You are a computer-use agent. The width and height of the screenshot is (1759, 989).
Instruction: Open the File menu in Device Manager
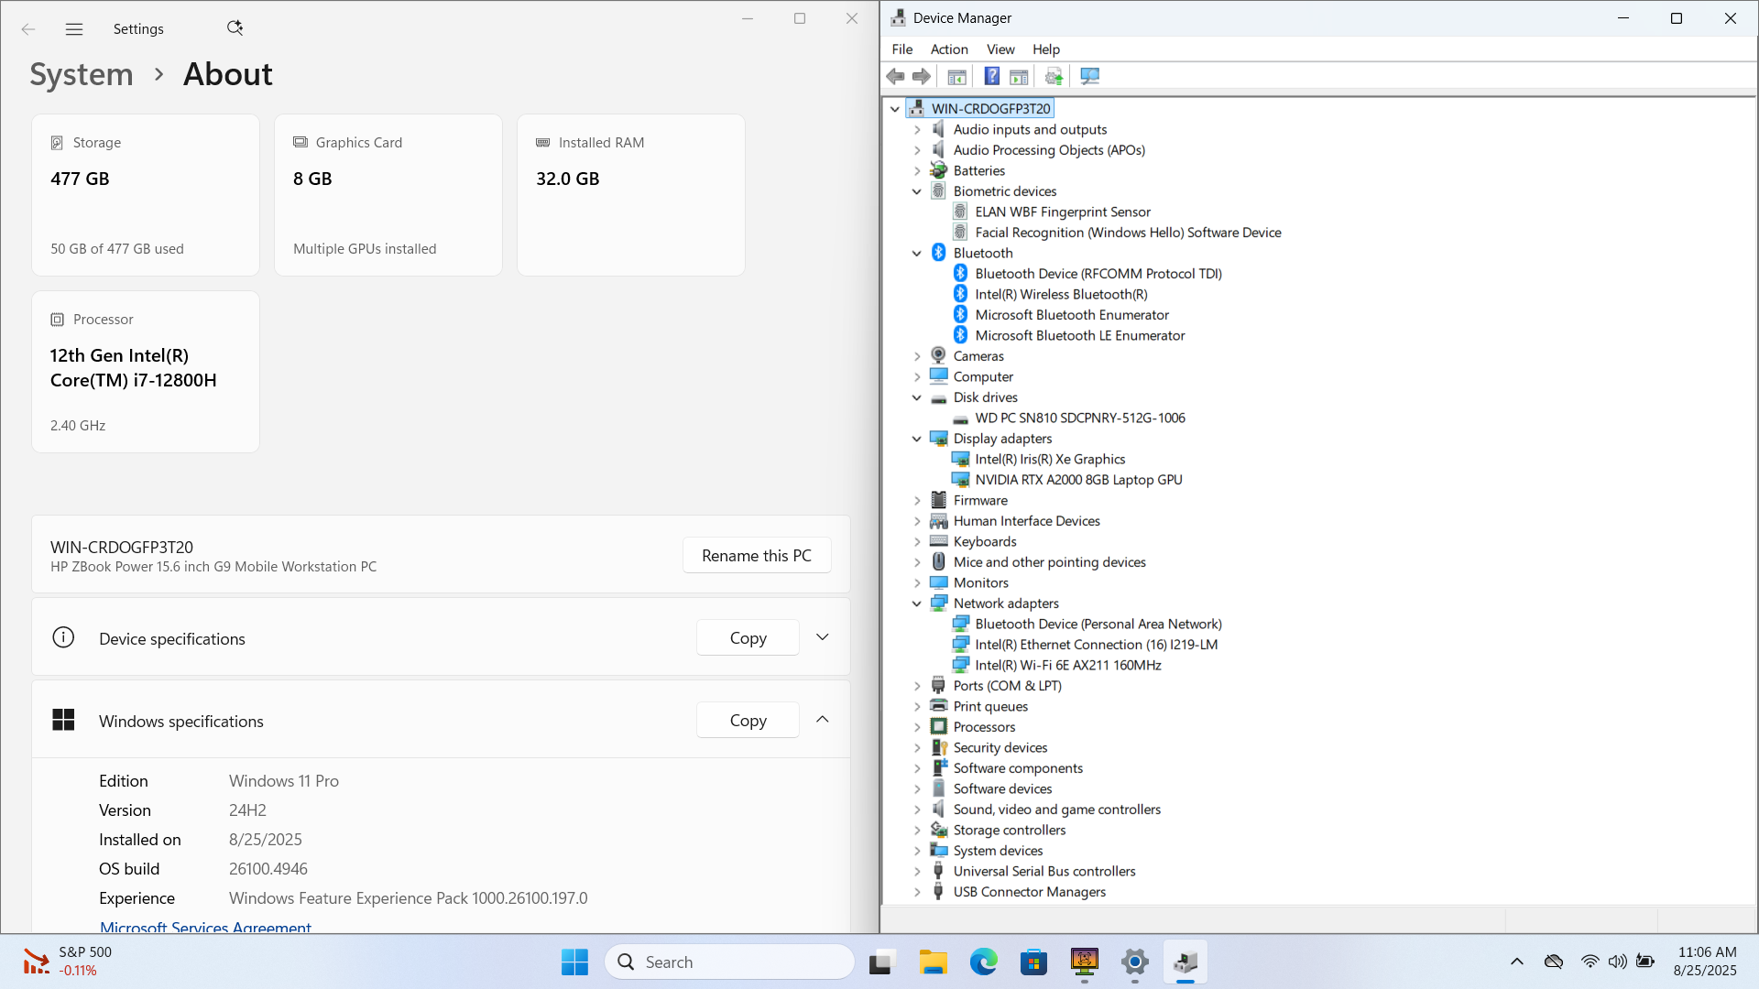click(901, 49)
